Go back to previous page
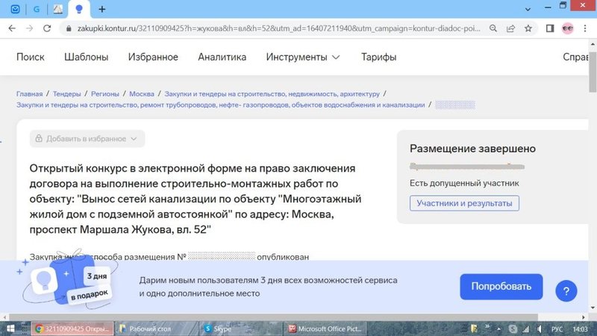The image size is (597, 336). coord(12,28)
